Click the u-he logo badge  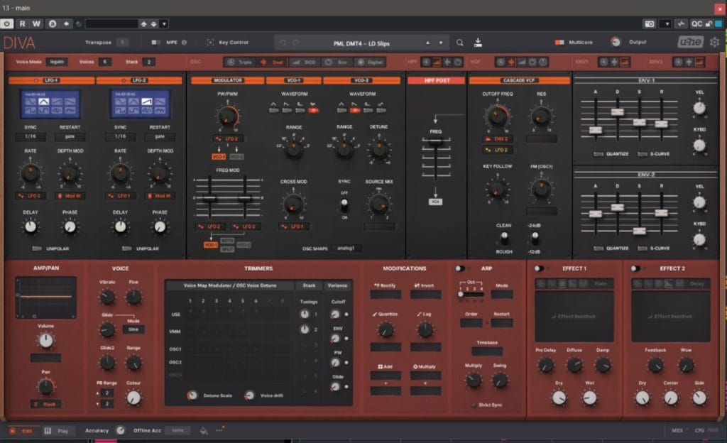point(690,42)
